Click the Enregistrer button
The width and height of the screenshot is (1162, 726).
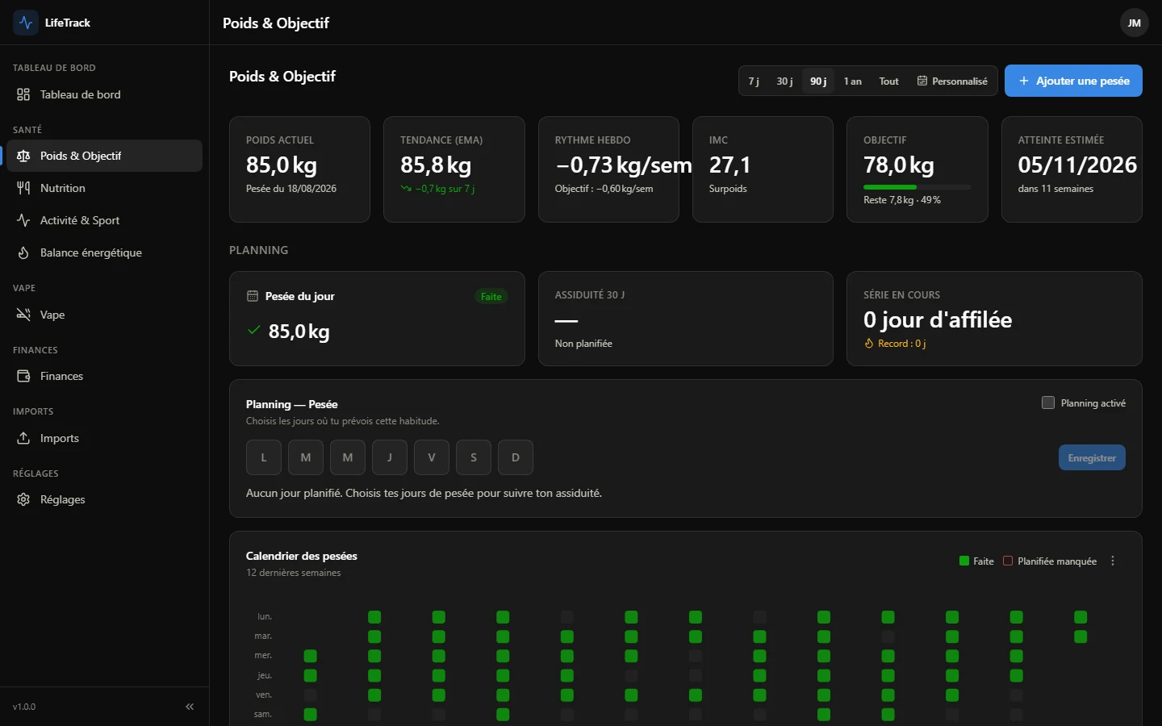coord(1092,457)
